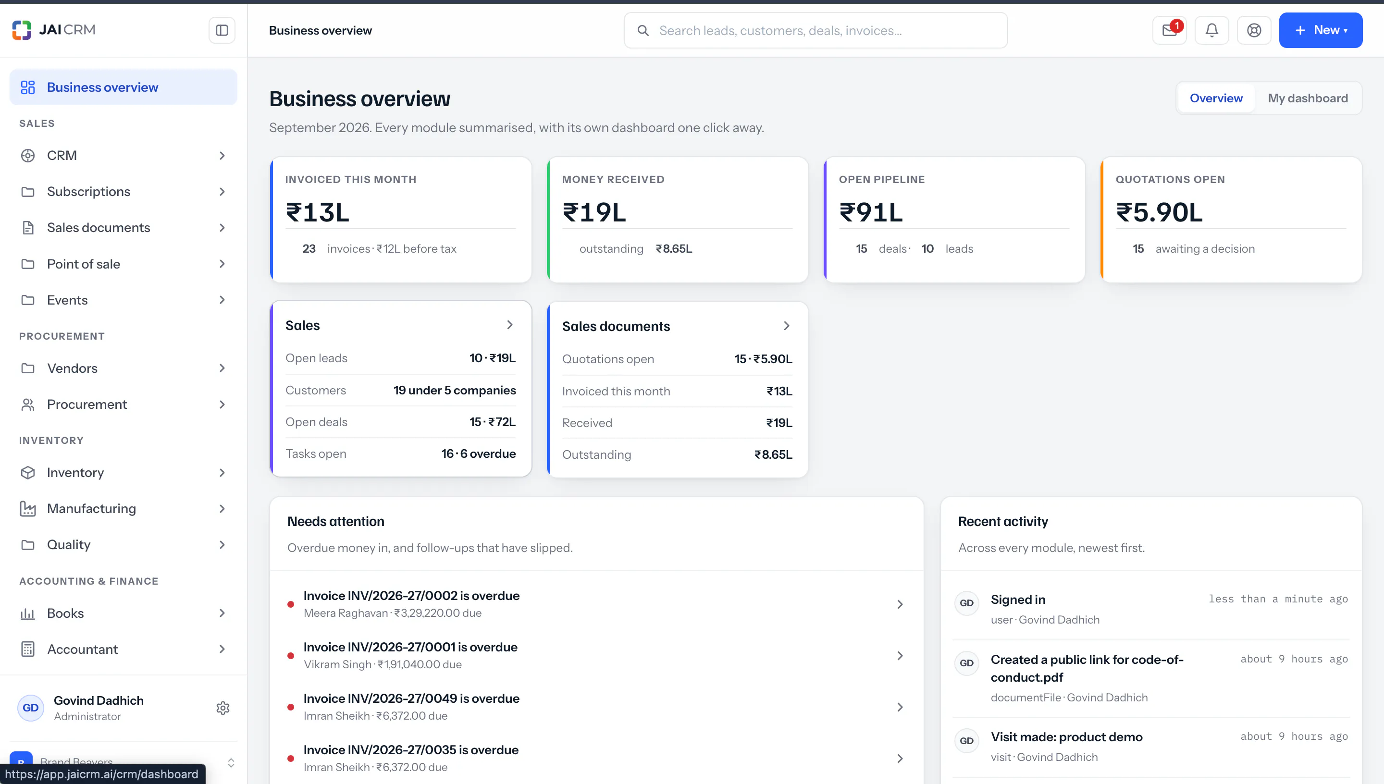
Task: Open overdue invoice INV/2026-27/0049 arrow
Action: tap(900, 707)
